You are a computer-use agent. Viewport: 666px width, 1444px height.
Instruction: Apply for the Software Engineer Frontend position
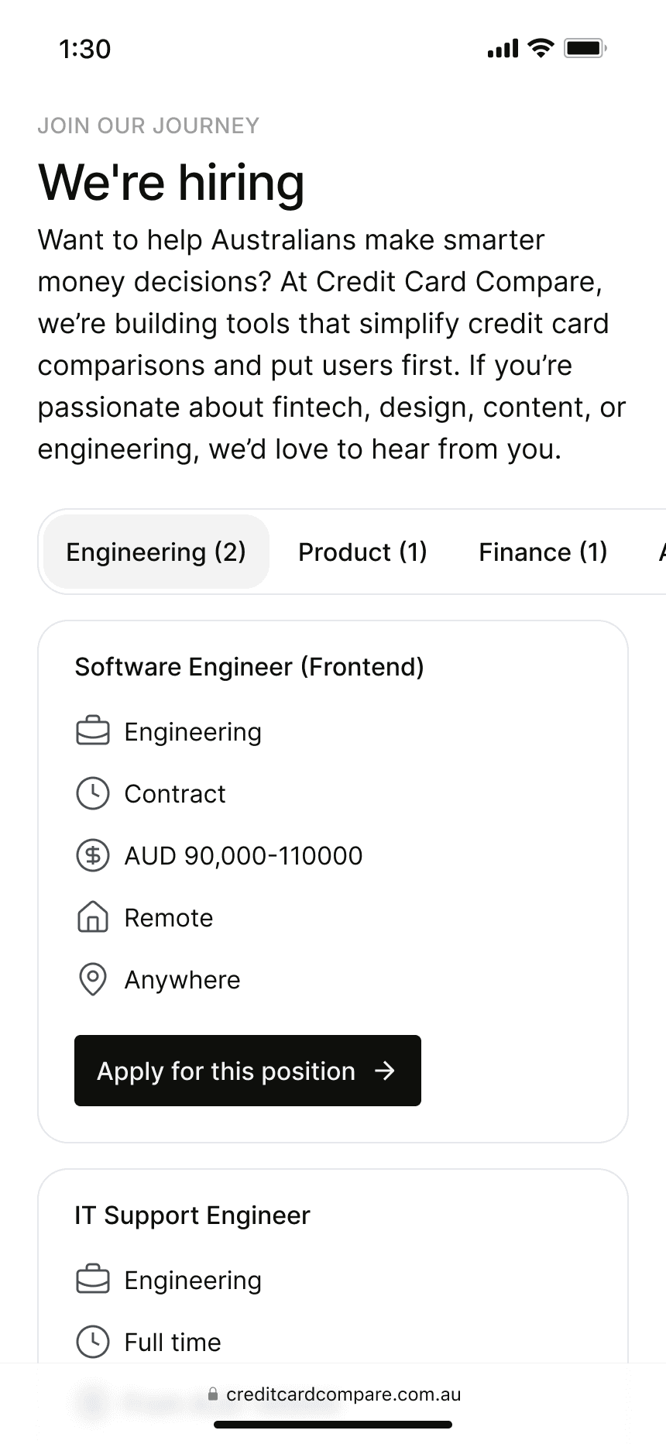coord(248,1071)
